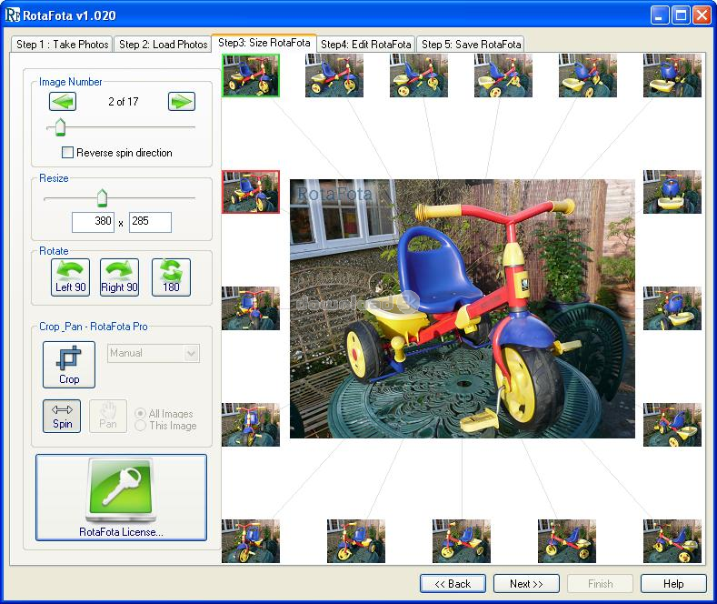
Task: Select the fourth thumbnail in bottom row
Action: tap(567, 541)
